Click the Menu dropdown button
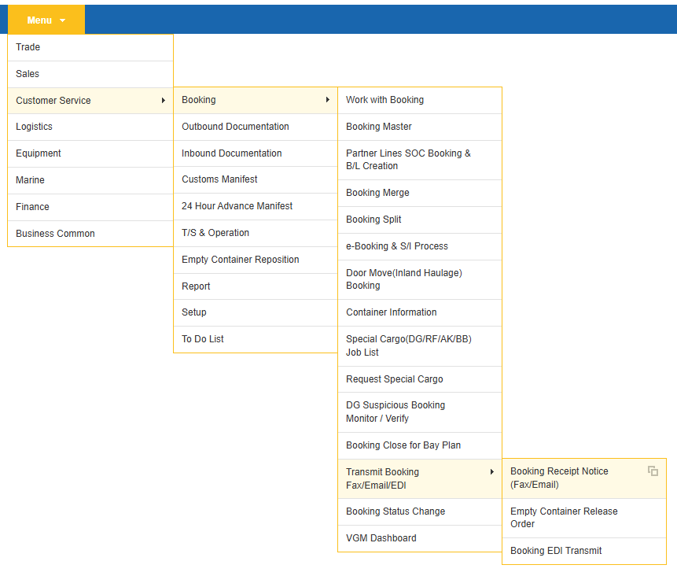Image resolution: width=677 pixels, height=576 pixels. 46,20
